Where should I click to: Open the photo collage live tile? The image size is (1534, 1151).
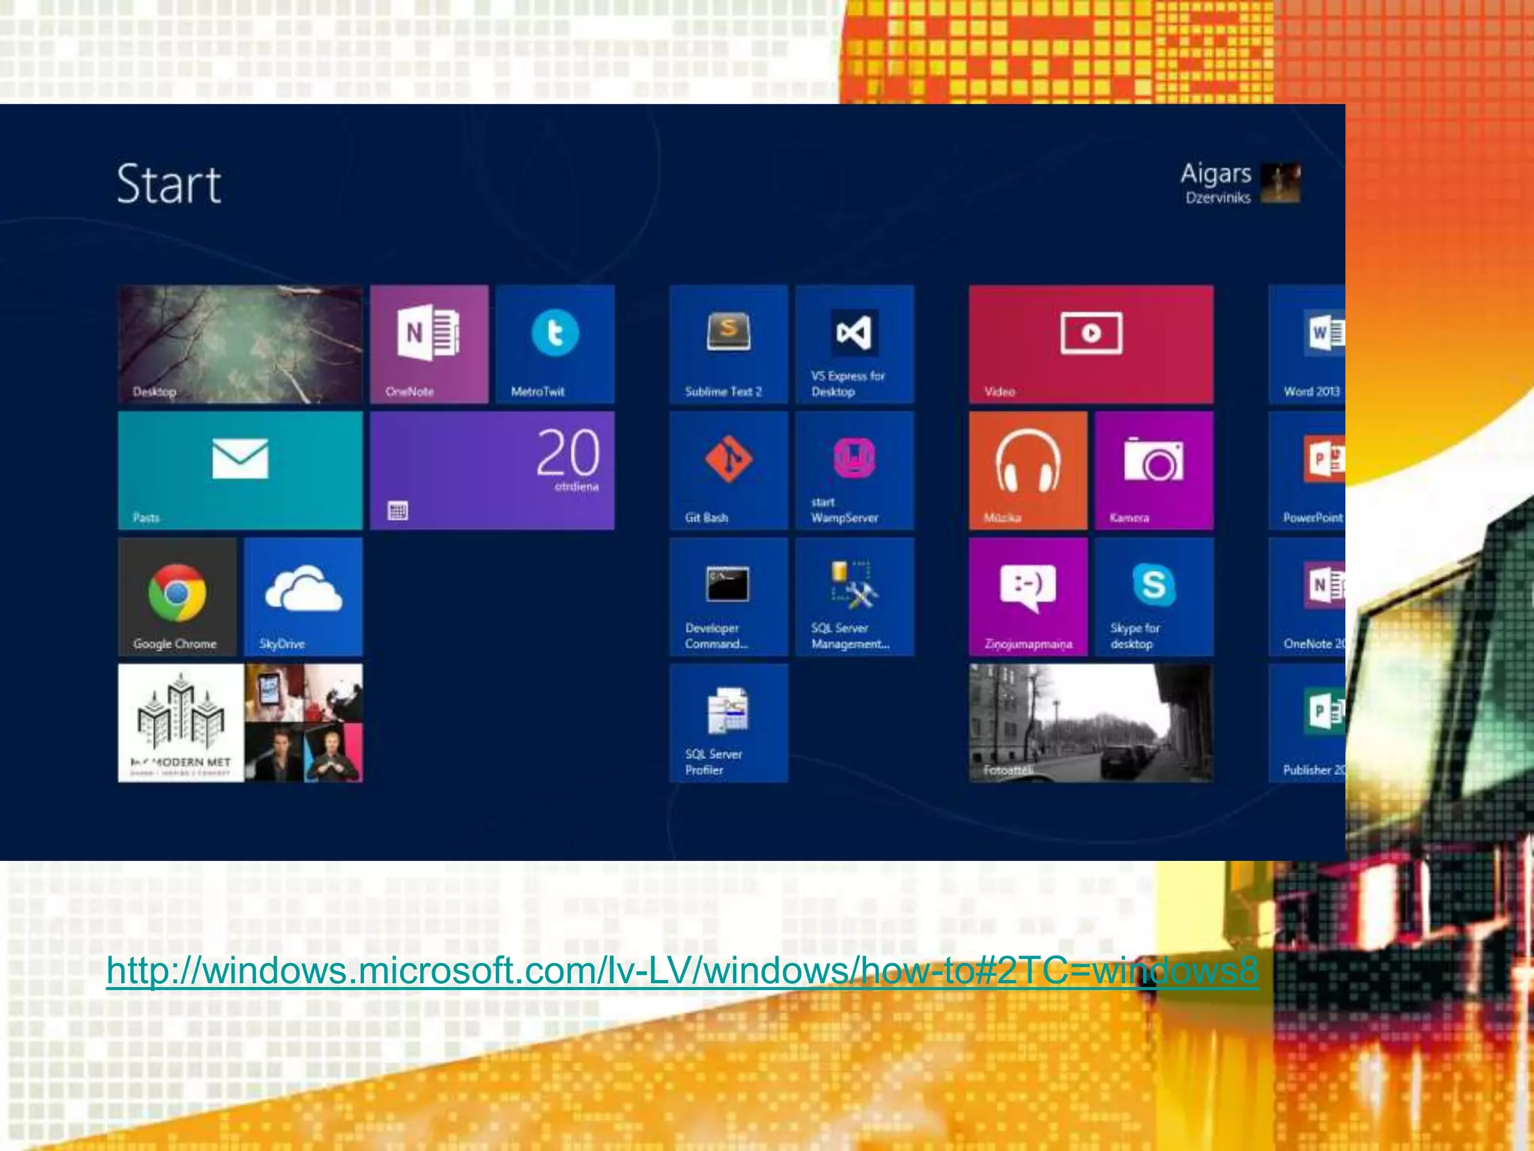click(303, 723)
